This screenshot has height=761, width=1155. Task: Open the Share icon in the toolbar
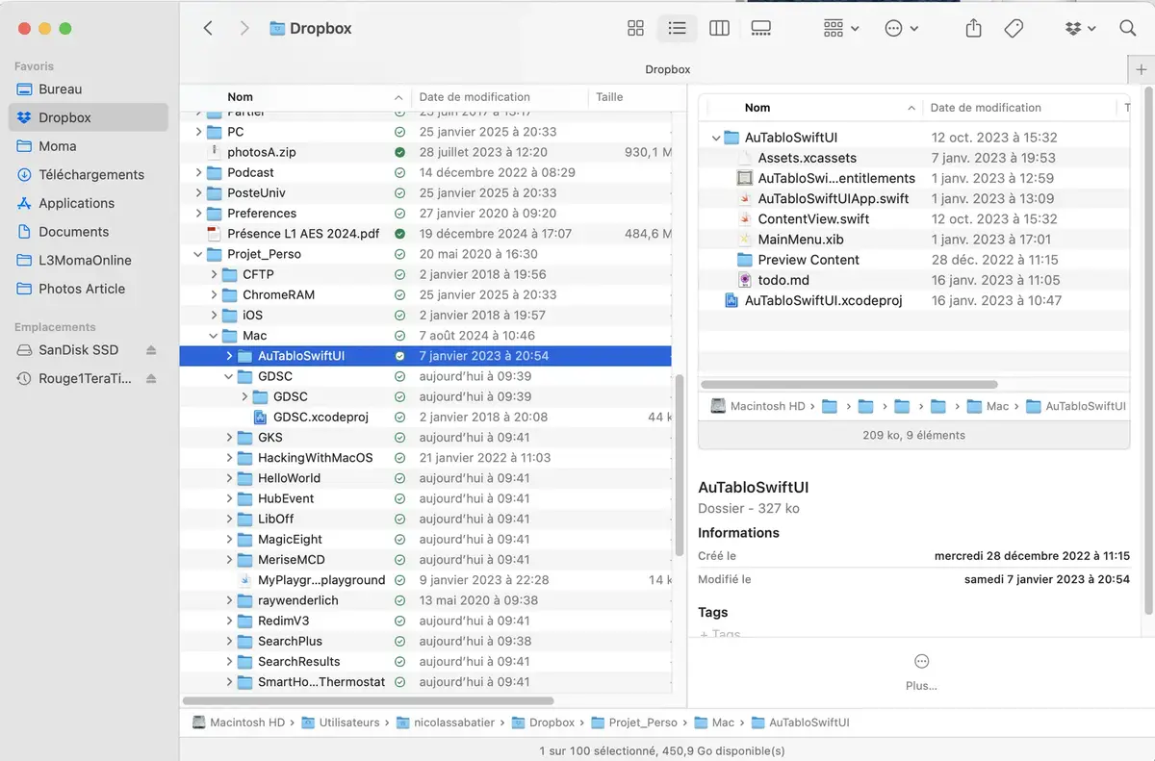pos(973,28)
